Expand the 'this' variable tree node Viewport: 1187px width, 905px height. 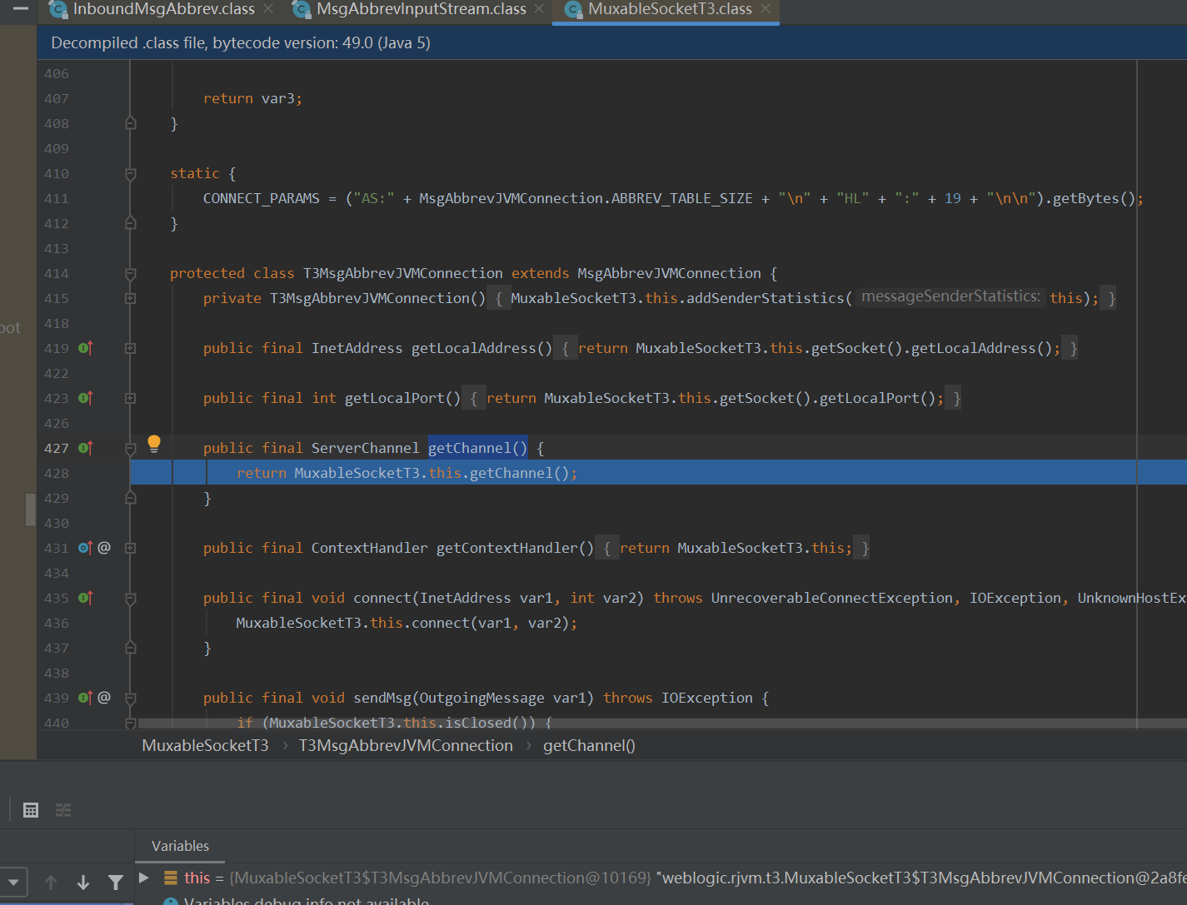pyautogui.click(x=144, y=878)
